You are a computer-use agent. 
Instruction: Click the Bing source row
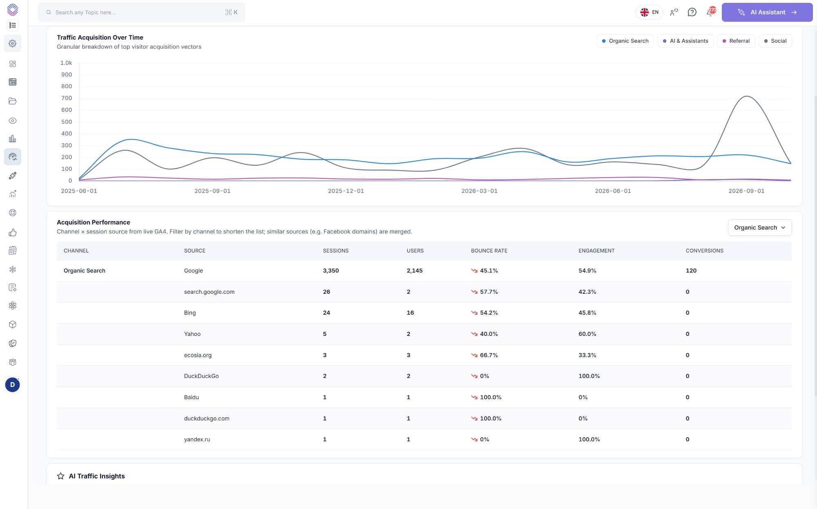tap(424, 313)
